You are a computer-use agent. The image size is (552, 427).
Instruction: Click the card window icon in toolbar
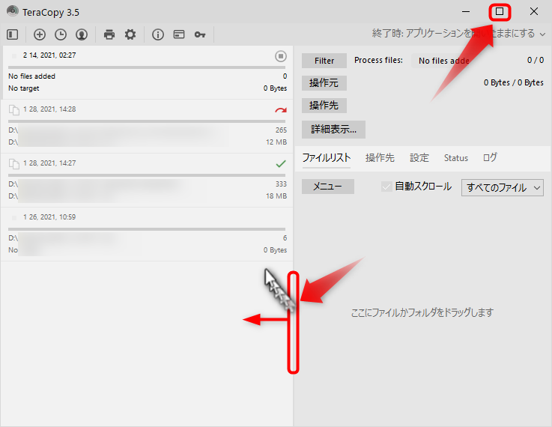[179, 34]
